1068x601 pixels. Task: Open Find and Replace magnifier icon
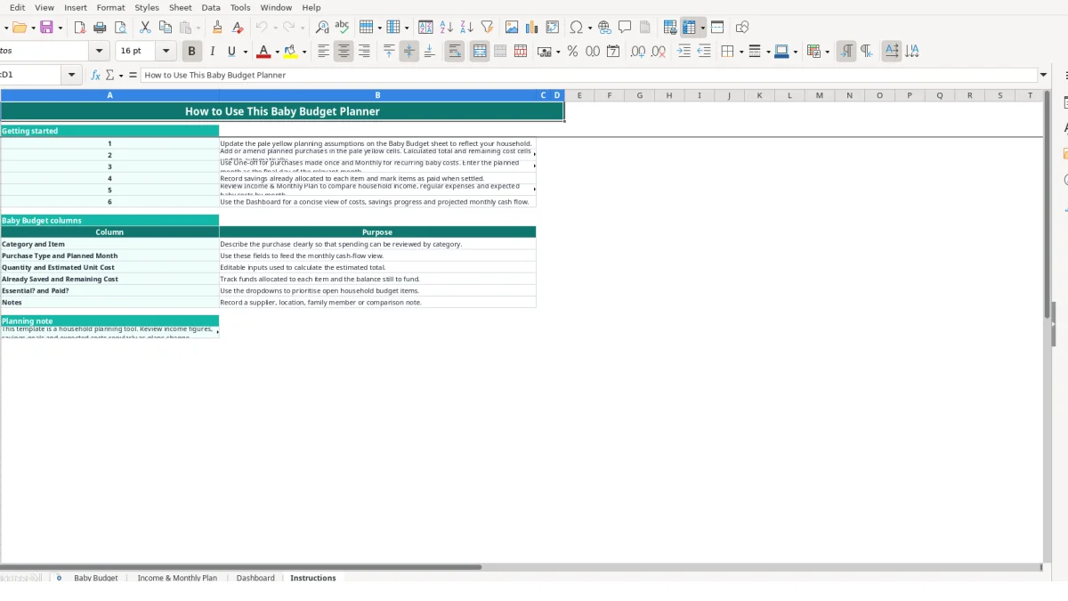tap(322, 28)
